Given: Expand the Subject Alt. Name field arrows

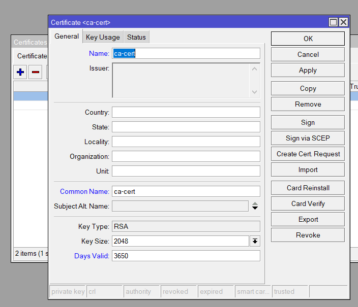Looking at the screenshot, I should pos(255,206).
